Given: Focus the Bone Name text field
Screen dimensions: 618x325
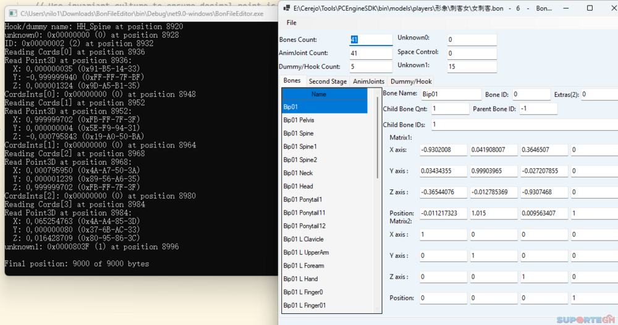Looking at the screenshot, I should click(451, 94).
